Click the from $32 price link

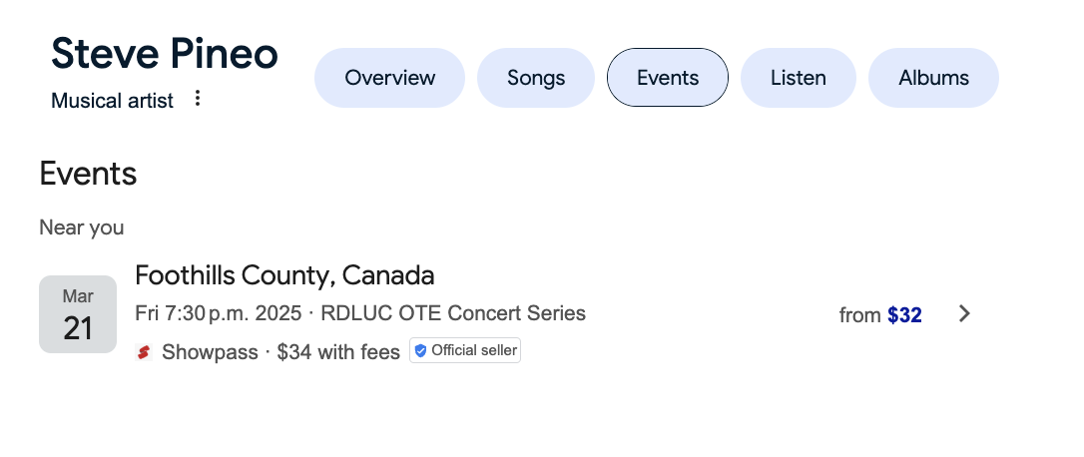pos(880,315)
